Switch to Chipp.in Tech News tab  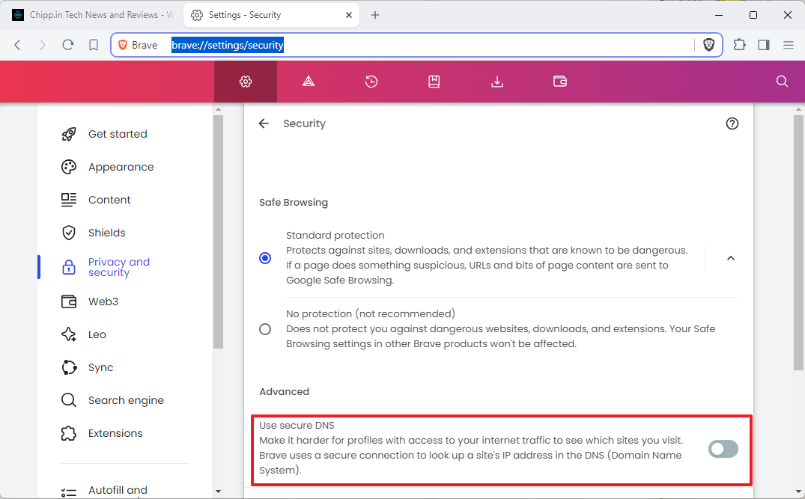94,15
